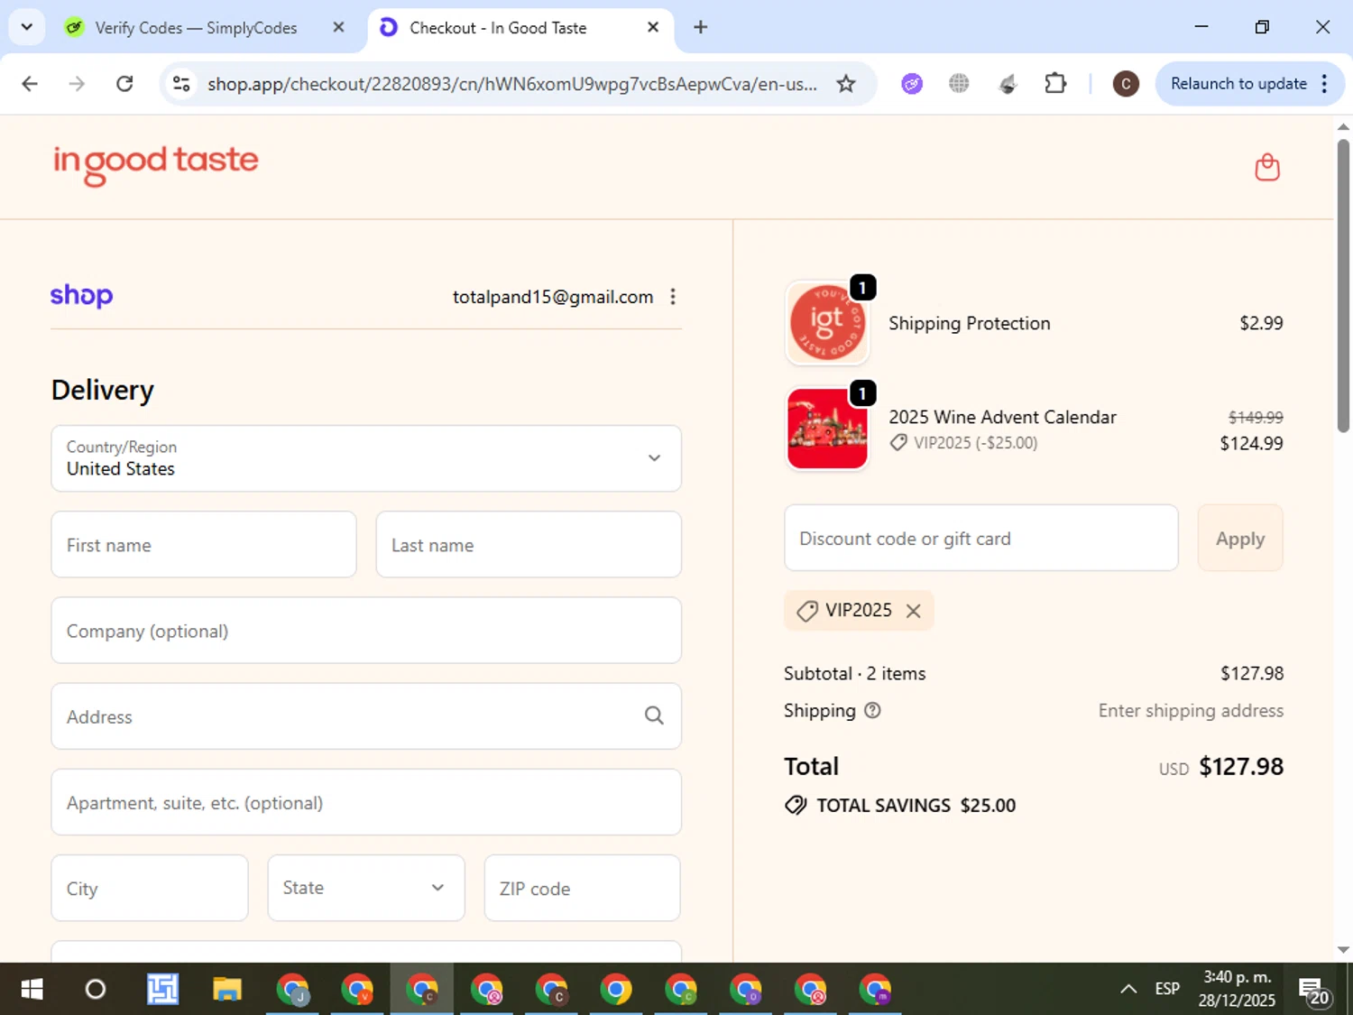1353x1015 pixels.
Task: Click the Shop logo
Action: point(81,296)
